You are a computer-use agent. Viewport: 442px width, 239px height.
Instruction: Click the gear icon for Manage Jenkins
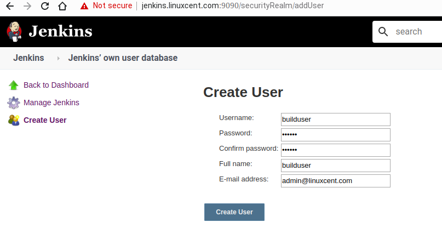click(14, 103)
